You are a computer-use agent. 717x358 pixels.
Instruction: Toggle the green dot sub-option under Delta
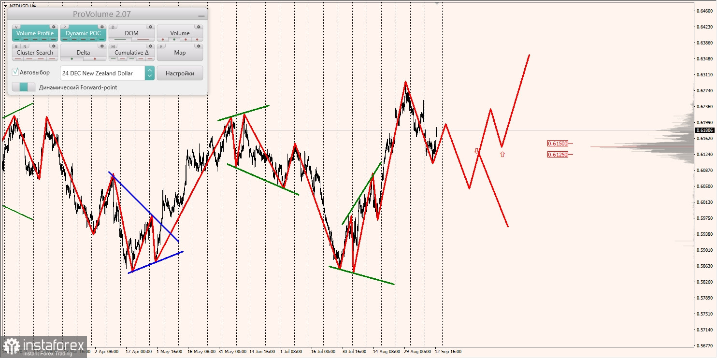[72, 58]
